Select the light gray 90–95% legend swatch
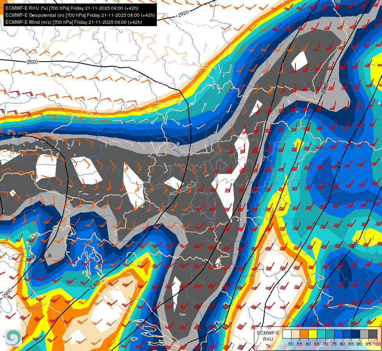 click(x=364, y=334)
